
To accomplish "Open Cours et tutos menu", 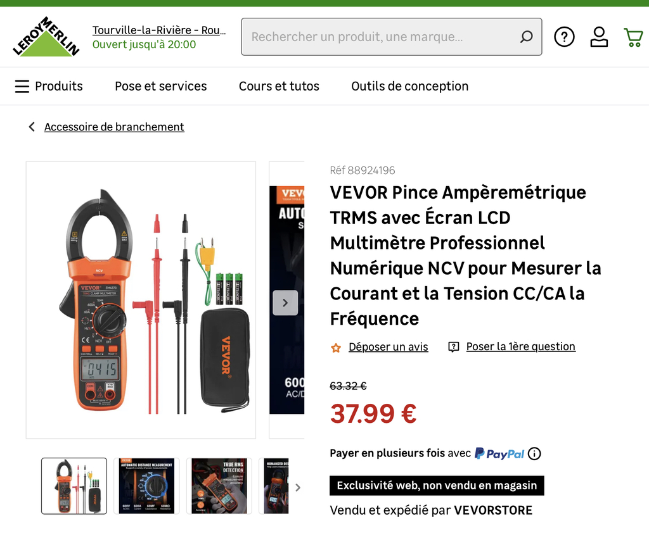I will [x=279, y=86].
